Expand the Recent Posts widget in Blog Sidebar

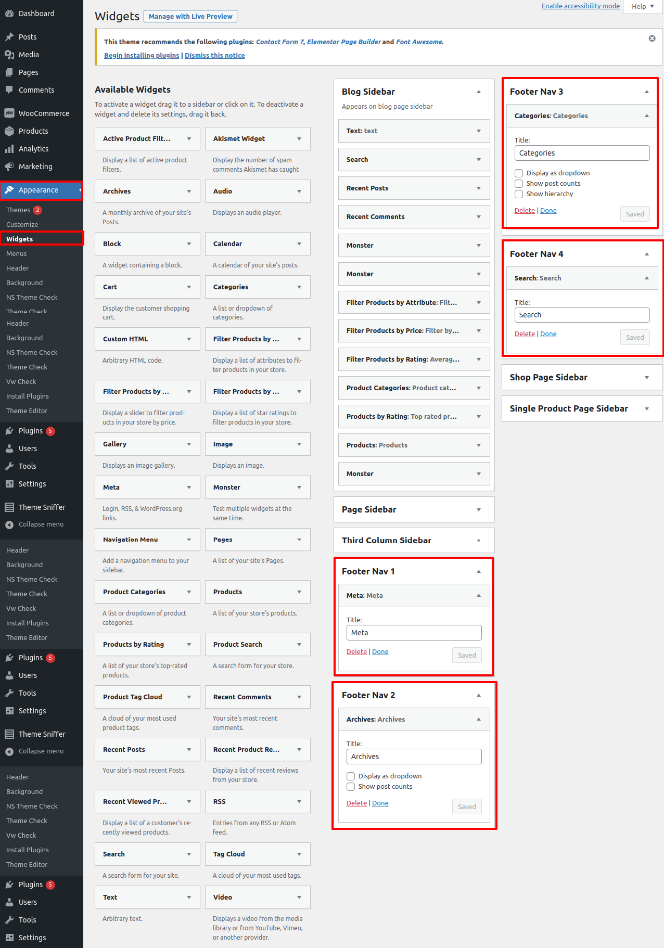[x=479, y=188]
